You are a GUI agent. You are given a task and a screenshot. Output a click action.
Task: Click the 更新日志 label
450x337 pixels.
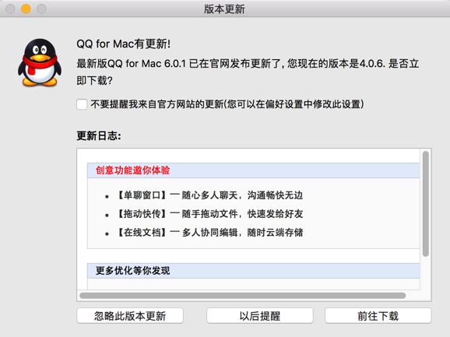(x=99, y=135)
